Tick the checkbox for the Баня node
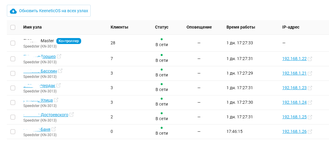The image size is (329, 151). pos(13,132)
